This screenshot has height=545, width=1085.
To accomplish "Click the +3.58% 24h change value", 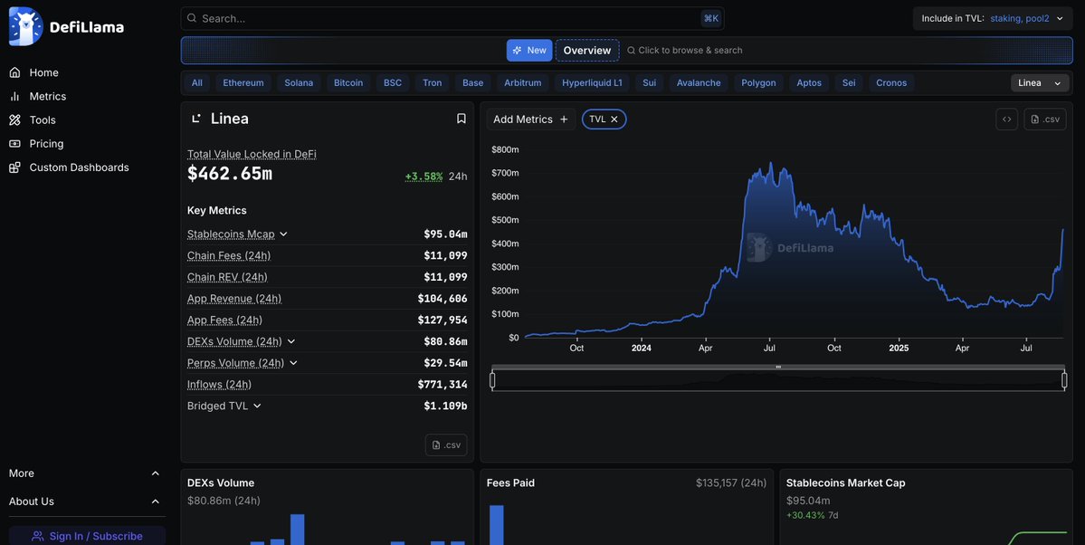I will pyautogui.click(x=424, y=177).
